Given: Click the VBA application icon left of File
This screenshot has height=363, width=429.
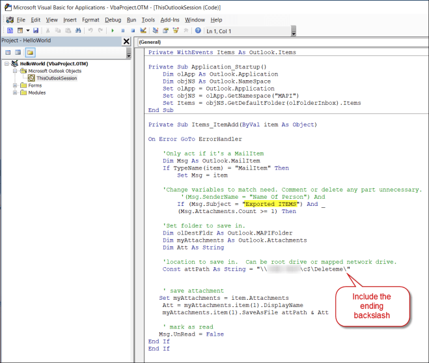Looking at the screenshot, I should tap(10, 20).
